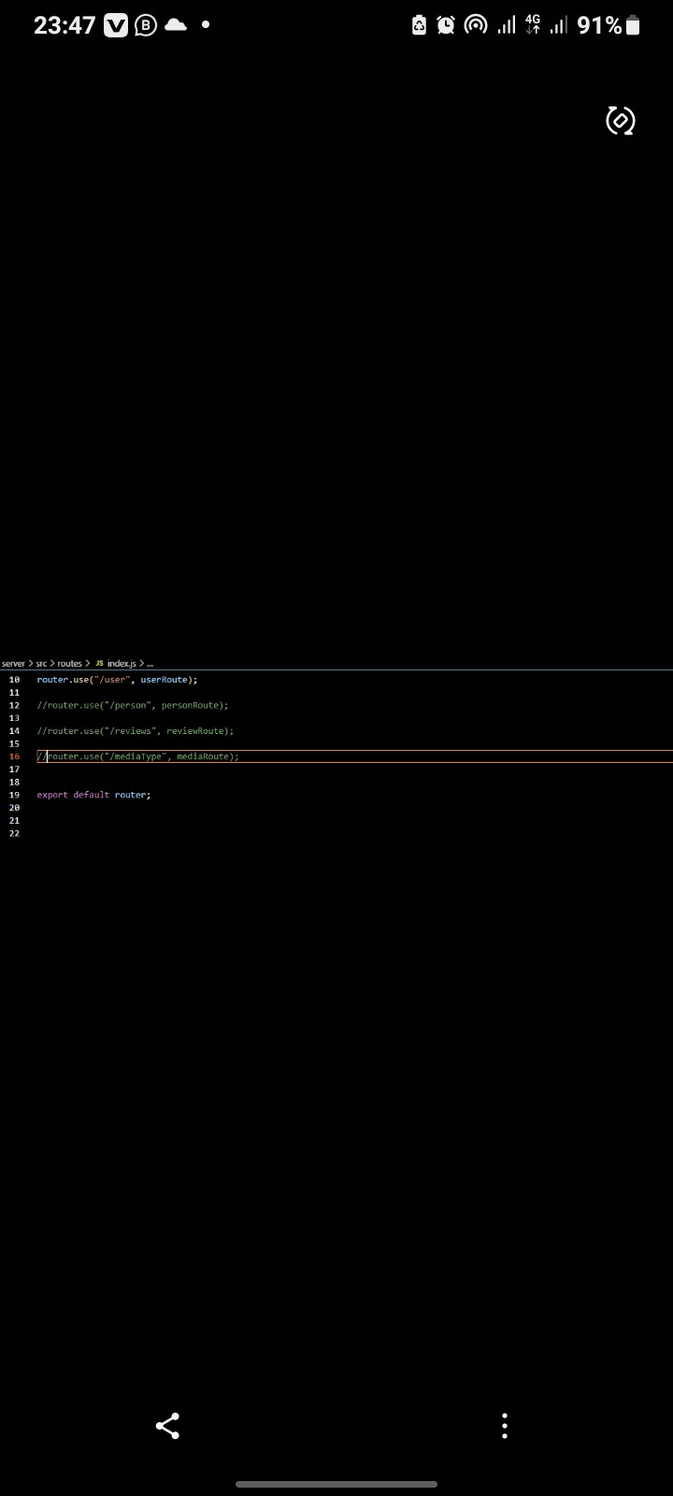The image size is (673, 1496).
Task: Tap the V app notification icon
Action: coord(116,25)
